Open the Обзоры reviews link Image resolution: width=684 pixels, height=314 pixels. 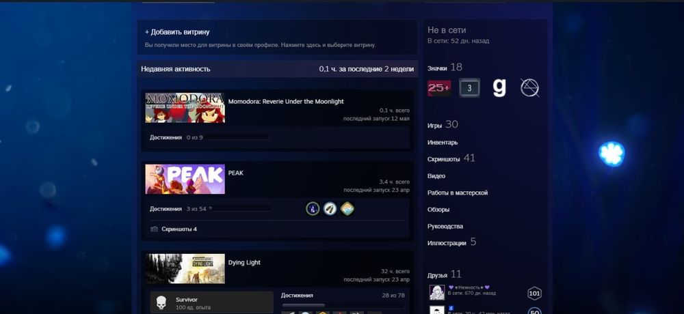click(438, 210)
